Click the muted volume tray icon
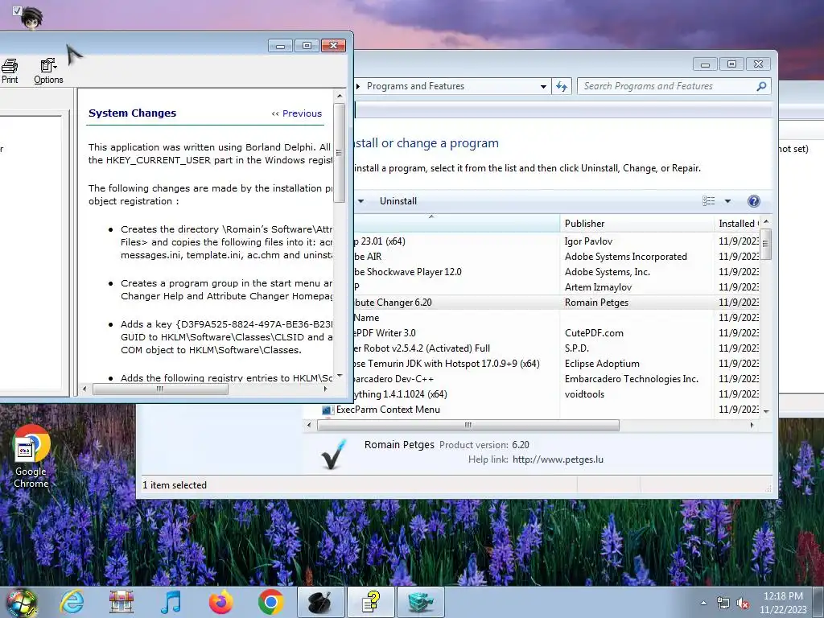824x618 pixels. (x=743, y=604)
